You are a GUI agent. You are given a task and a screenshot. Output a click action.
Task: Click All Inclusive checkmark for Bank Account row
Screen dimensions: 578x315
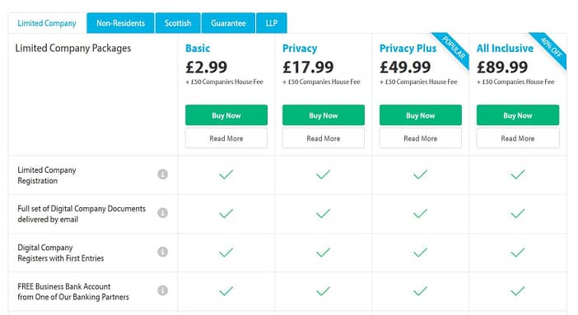pyautogui.click(x=518, y=291)
